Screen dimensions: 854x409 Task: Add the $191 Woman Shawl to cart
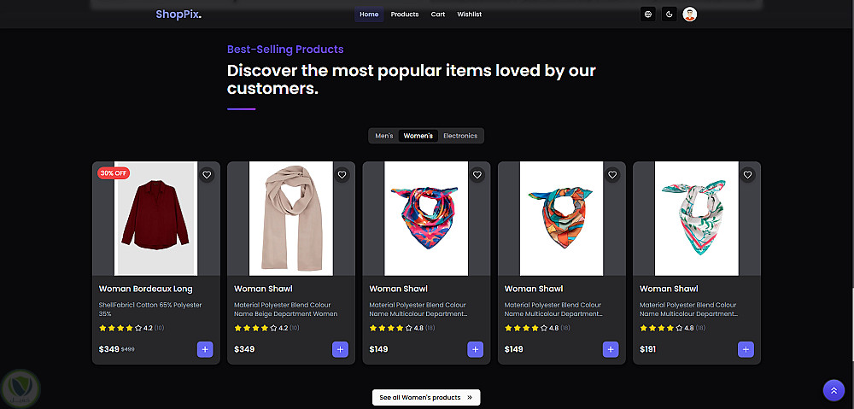[746, 349]
